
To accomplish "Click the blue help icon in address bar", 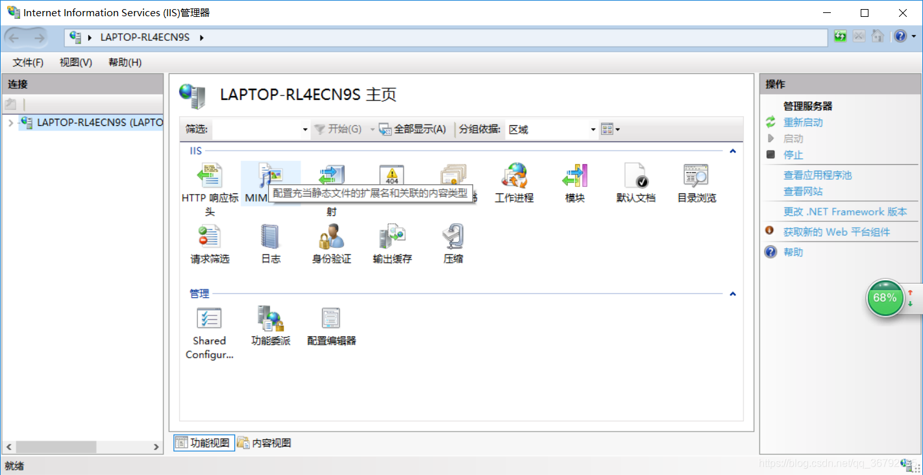I will (900, 36).
